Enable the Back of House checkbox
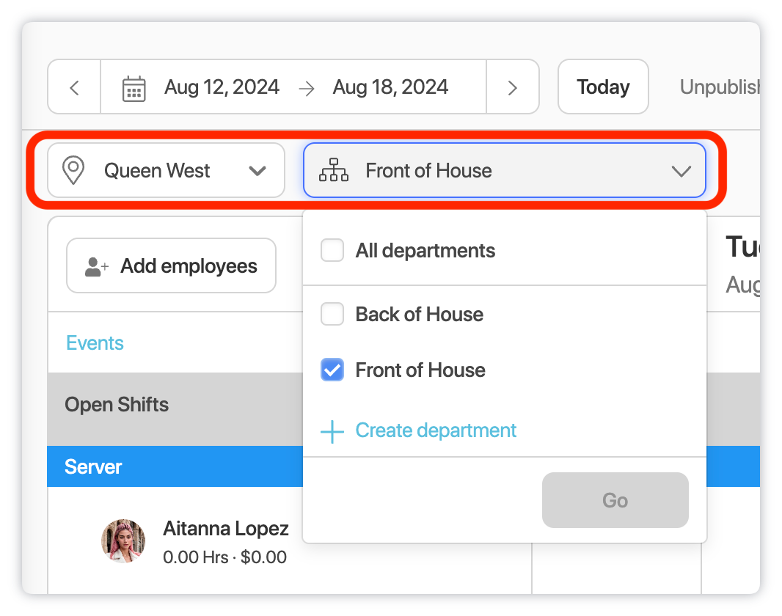Viewport: 782px width, 616px height. (x=332, y=315)
